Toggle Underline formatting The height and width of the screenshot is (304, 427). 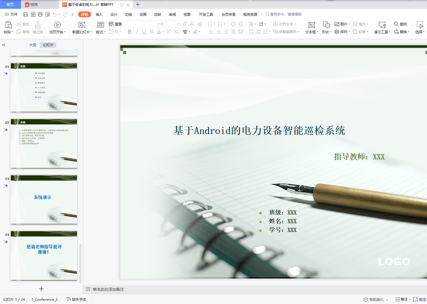(x=144, y=32)
